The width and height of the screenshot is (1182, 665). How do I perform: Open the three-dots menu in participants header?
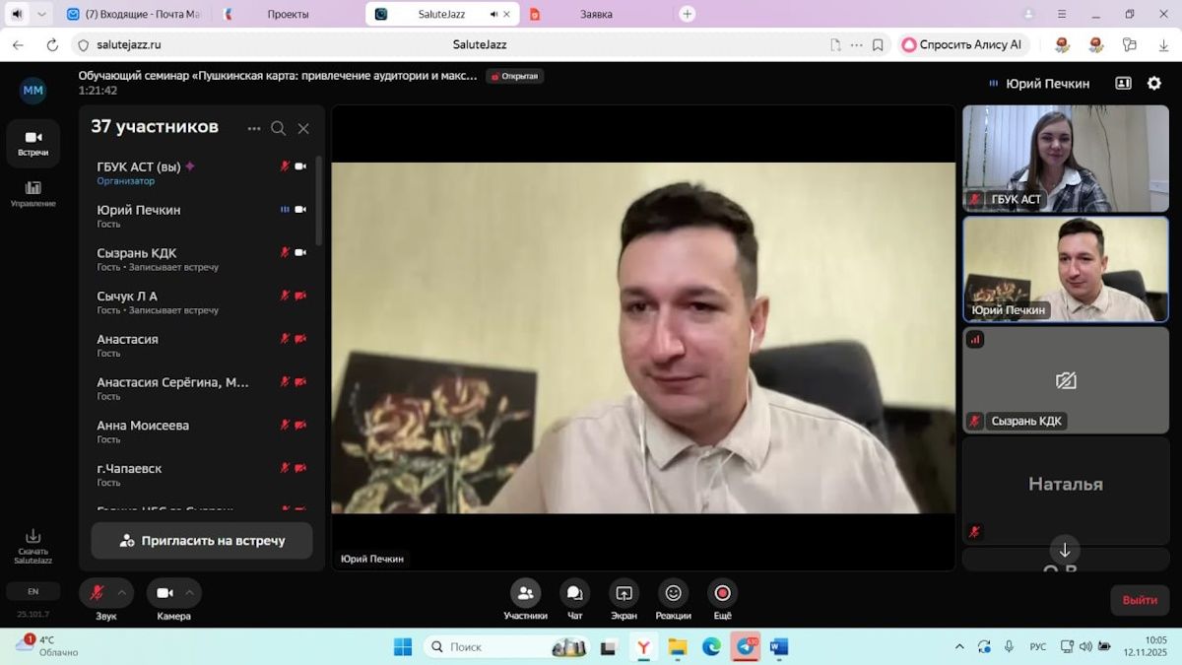coord(254,128)
